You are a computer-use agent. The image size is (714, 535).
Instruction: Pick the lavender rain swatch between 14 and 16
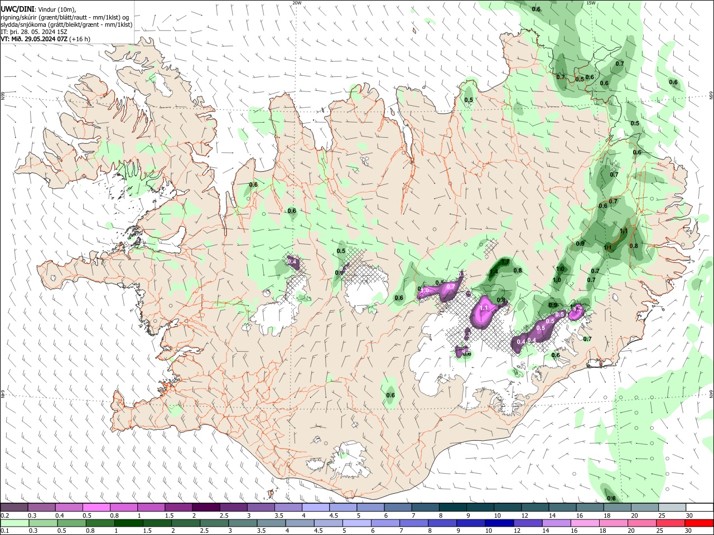pyautogui.click(x=556, y=523)
